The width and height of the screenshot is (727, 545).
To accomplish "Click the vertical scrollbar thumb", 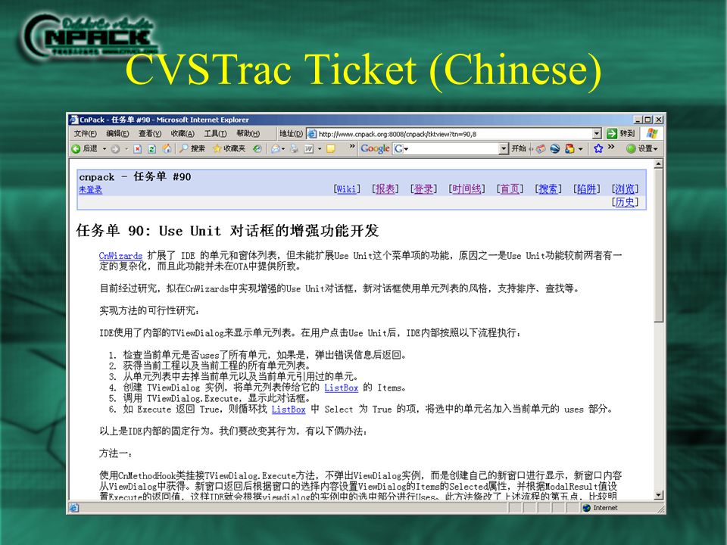I will (x=658, y=245).
